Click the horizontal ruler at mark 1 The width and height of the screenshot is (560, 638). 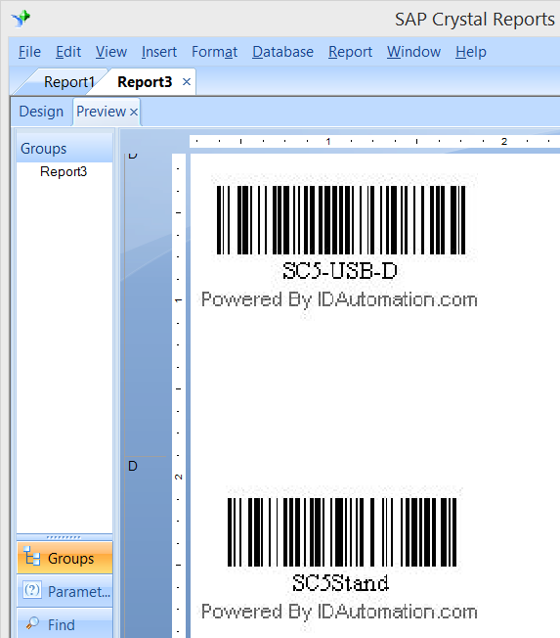(x=328, y=142)
